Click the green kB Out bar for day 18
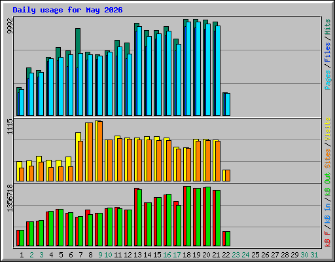The height and width of the screenshot is (262, 335). click(188, 216)
